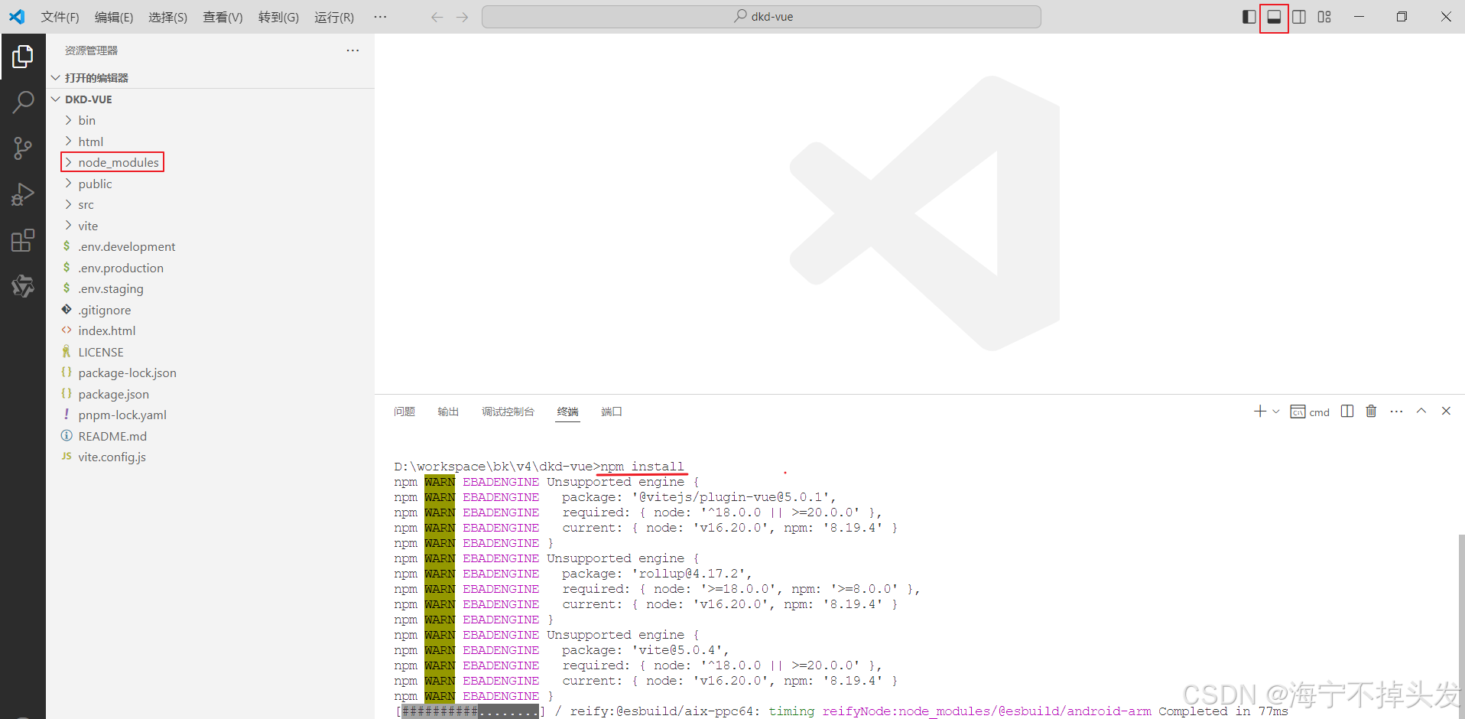Image resolution: width=1465 pixels, height=719 pixels.
Task: Maximize panel size with the chevron-up
Action: coord(1421,411)
